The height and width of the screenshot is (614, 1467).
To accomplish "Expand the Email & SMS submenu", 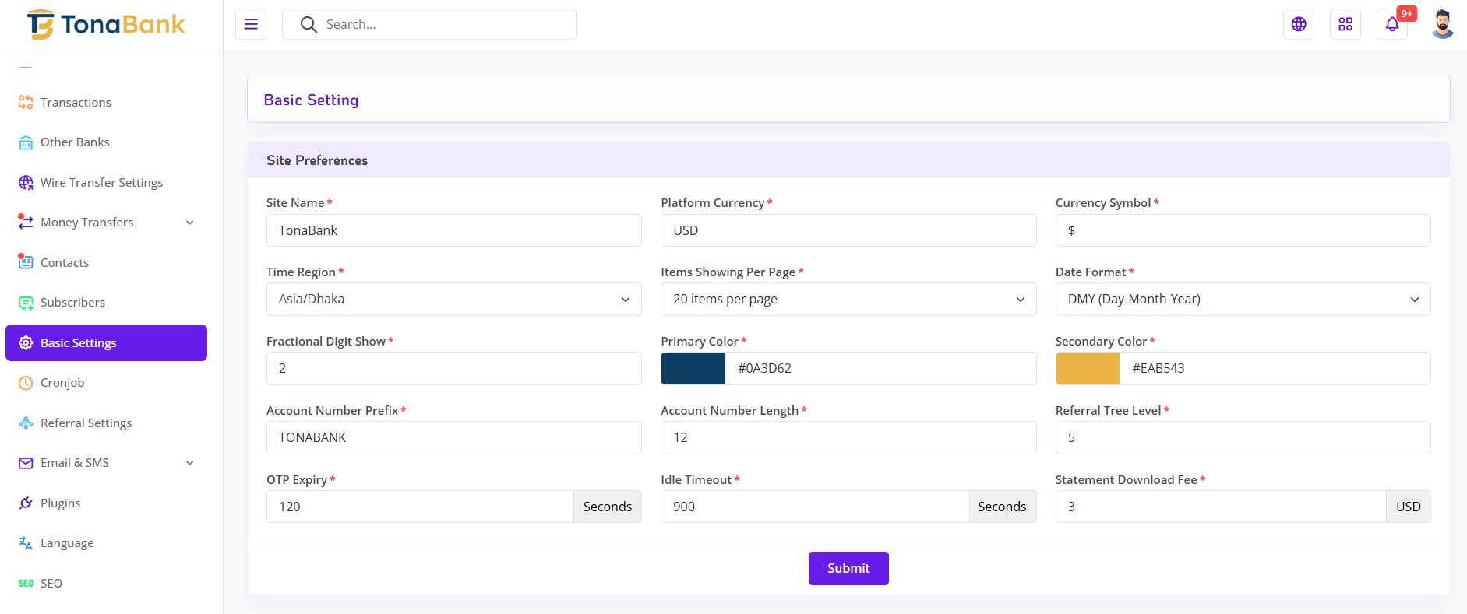I will [189, 463].
